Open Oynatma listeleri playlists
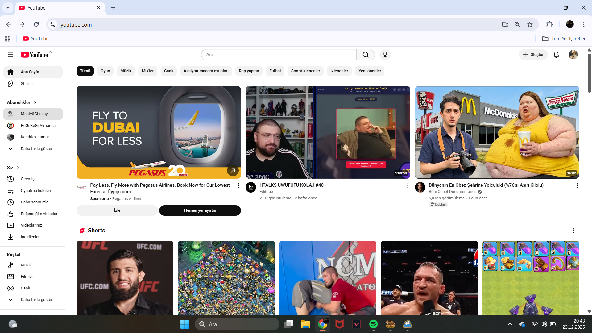 tap(33, 191)
